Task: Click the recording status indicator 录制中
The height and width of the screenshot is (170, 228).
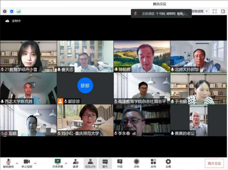Action: [13, 21]
